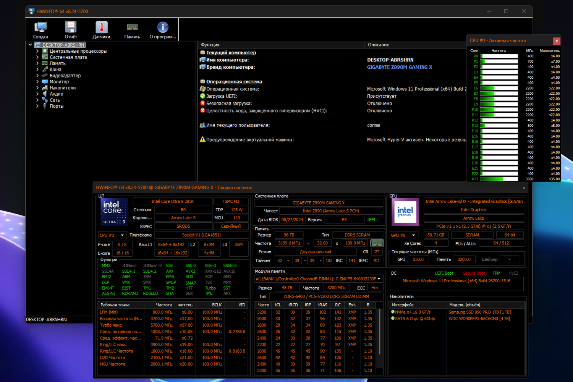This screenshot has width=573, height=382.
Task: Expand the Порты tree node
Action: (x=37, y=106)
